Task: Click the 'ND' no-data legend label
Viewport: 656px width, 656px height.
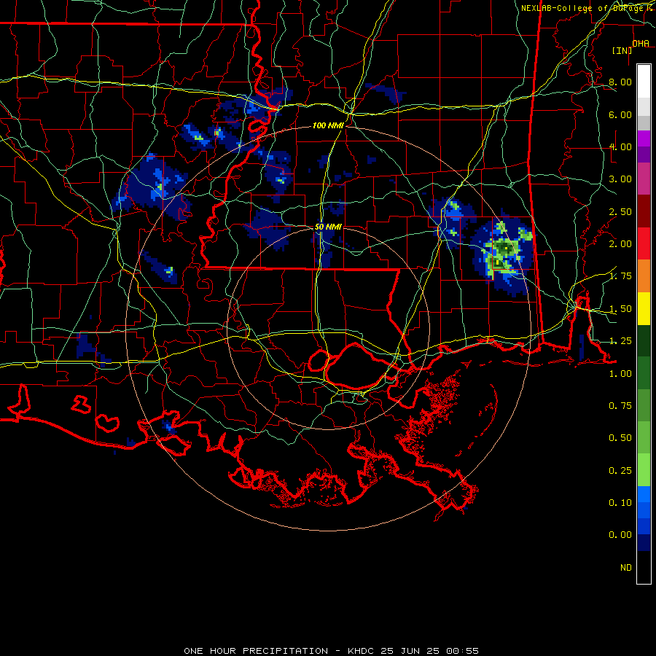Action: click(626, 568)
